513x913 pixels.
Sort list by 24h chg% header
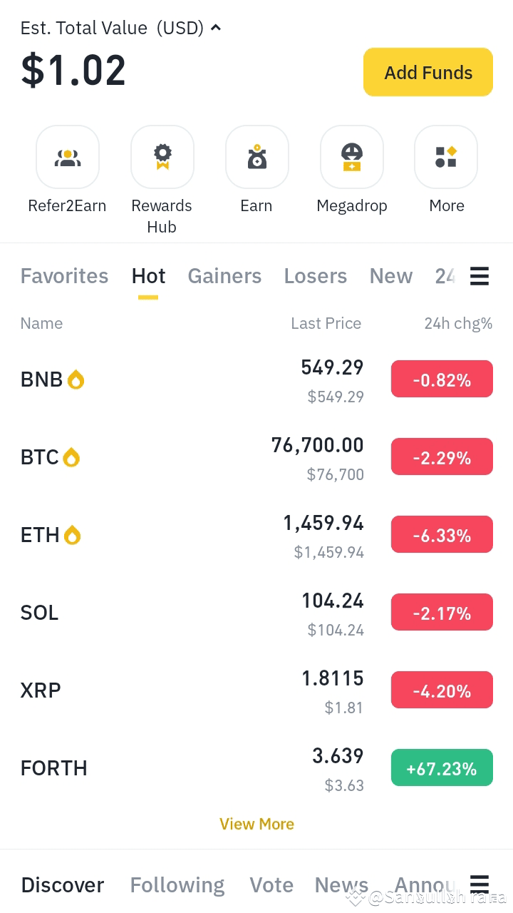click(x=458, y=323)
